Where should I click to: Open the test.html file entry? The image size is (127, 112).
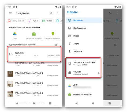[34, 54]
